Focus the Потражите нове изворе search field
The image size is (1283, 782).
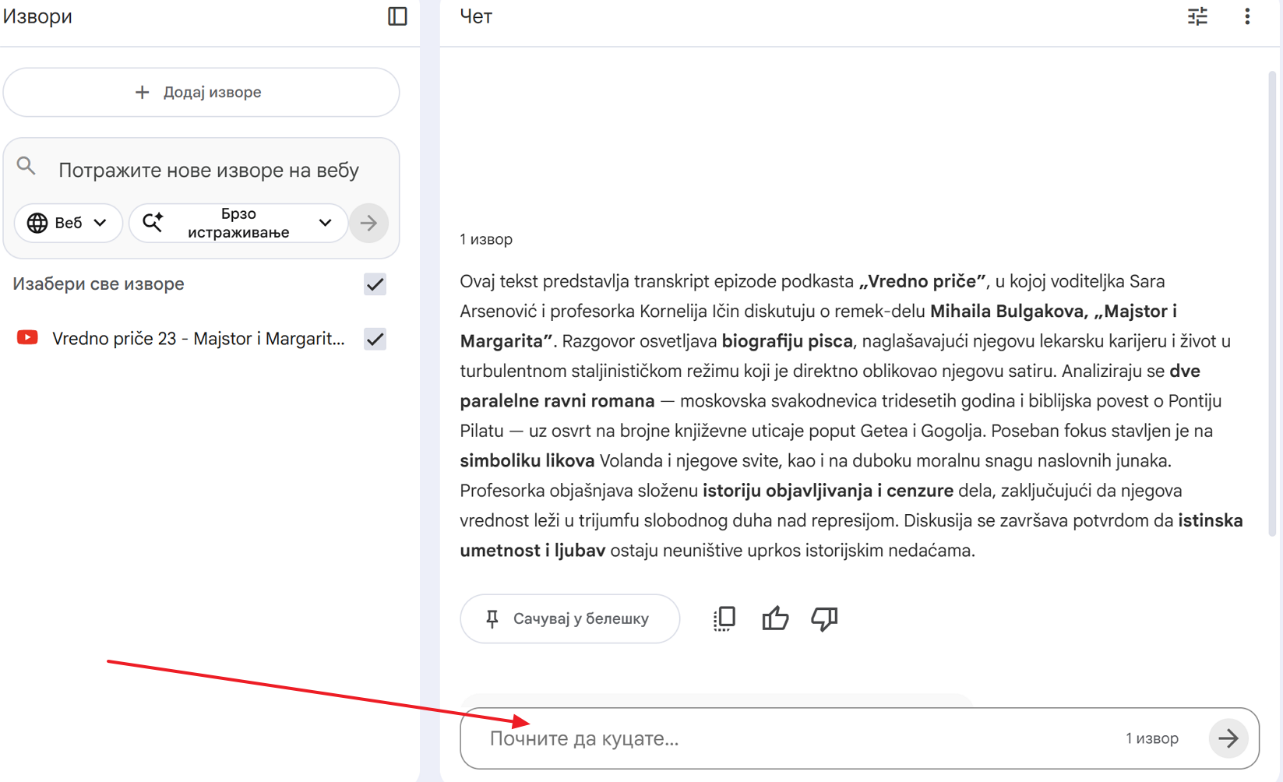pyautogui.click(x=209, y=170)
